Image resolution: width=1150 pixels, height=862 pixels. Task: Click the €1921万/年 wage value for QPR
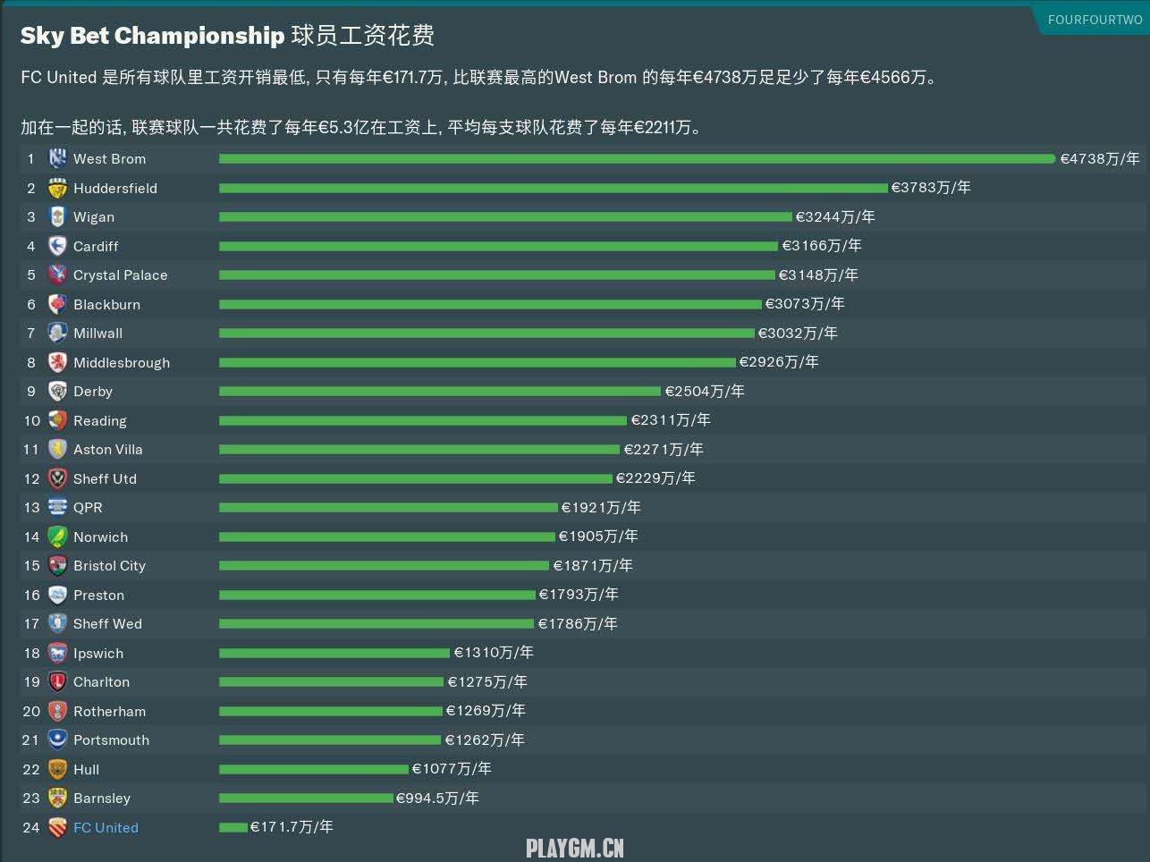[601, 508]
